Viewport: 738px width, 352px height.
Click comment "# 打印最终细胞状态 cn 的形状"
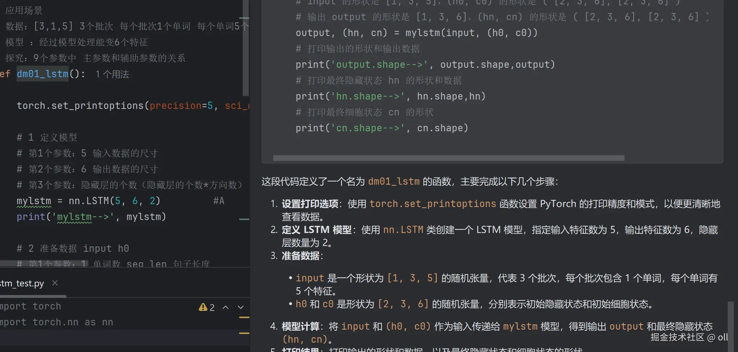click(x=365, y=112)
